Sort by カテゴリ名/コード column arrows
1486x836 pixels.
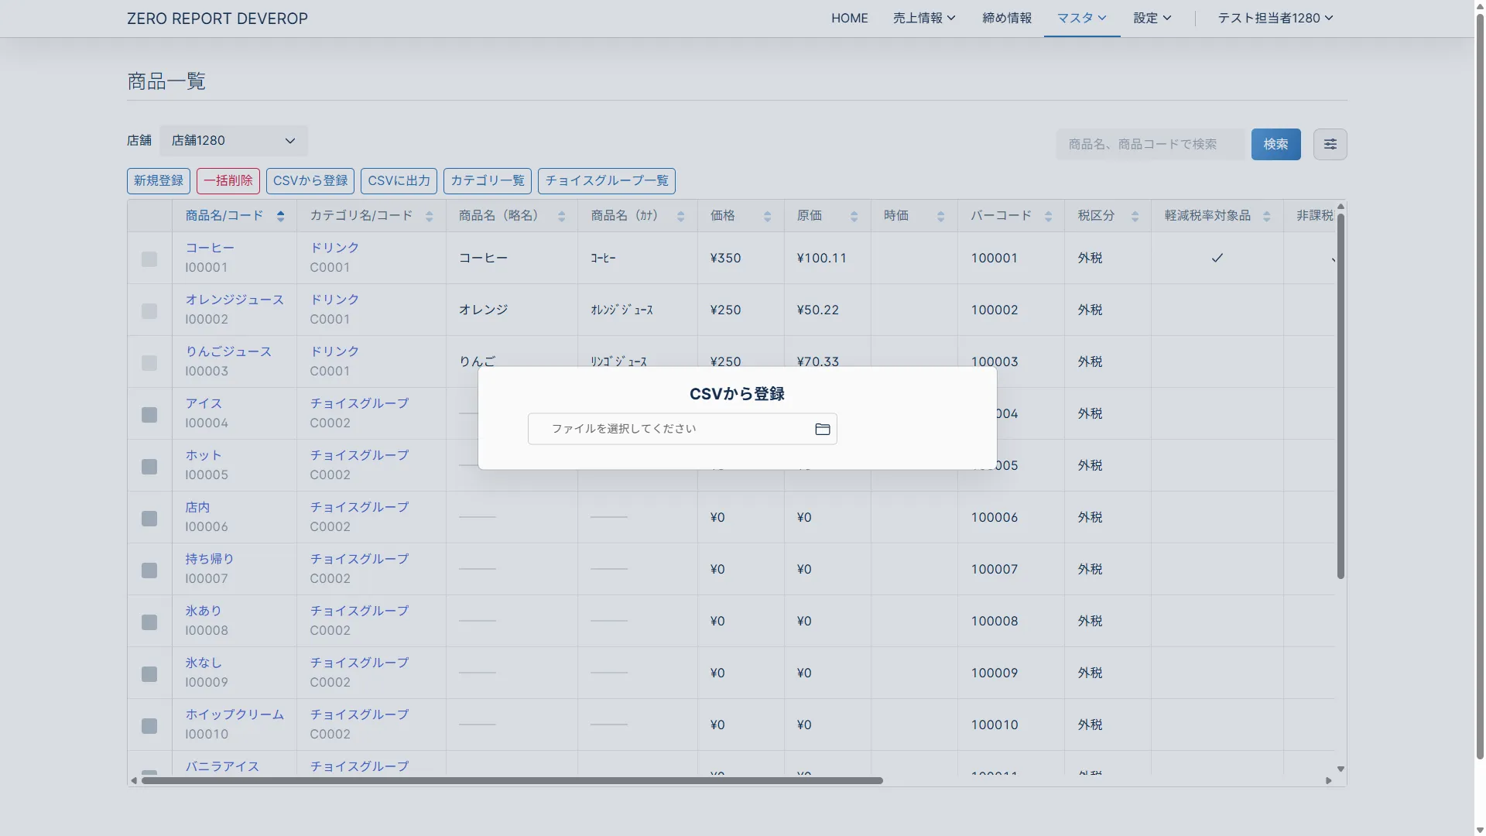tap(429, 217)
